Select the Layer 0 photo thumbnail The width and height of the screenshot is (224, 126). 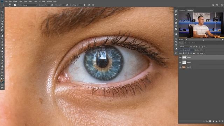tap(184, 67)
